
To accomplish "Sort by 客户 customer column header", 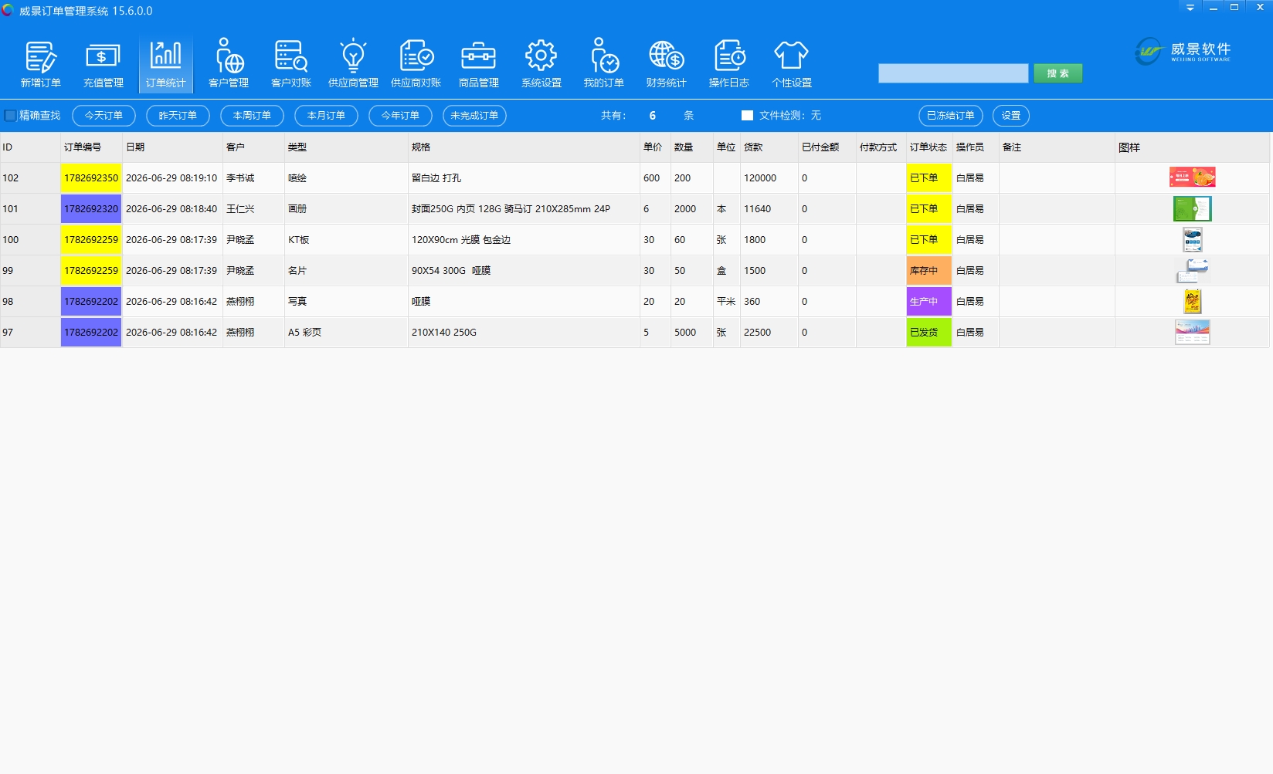I will (253, 147).
